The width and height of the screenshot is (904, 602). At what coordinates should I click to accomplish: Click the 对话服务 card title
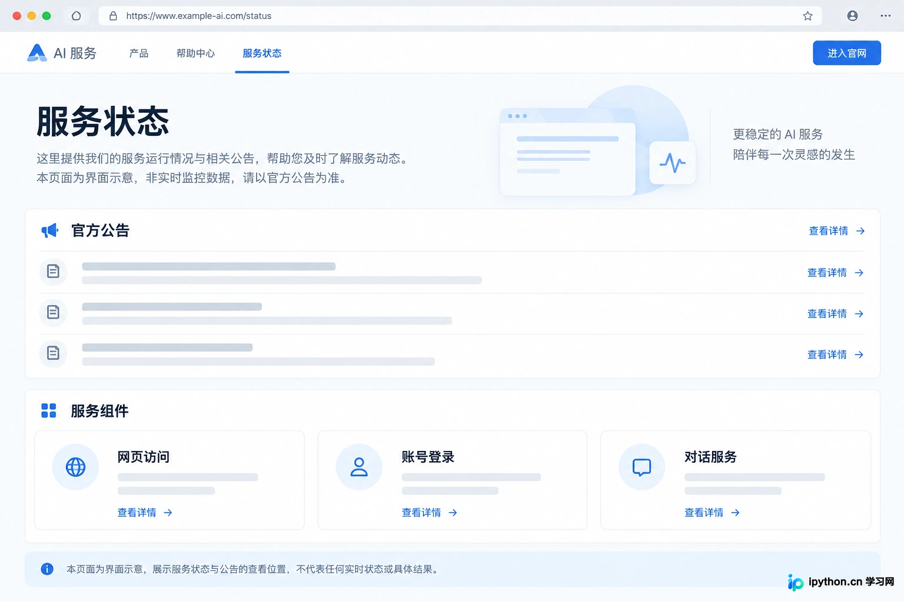pyautogui.click(x=710, y=457)
